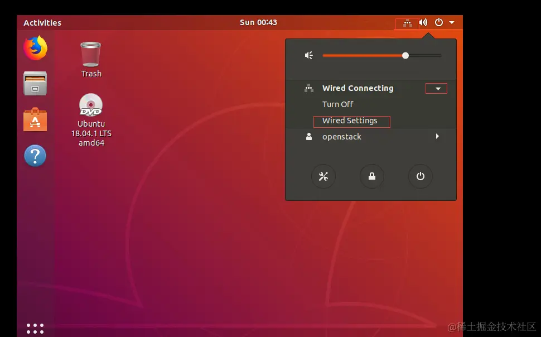
Task: Select the Ubuntu 18.04.1 LTS DVD icon
Action: (91, 120)
